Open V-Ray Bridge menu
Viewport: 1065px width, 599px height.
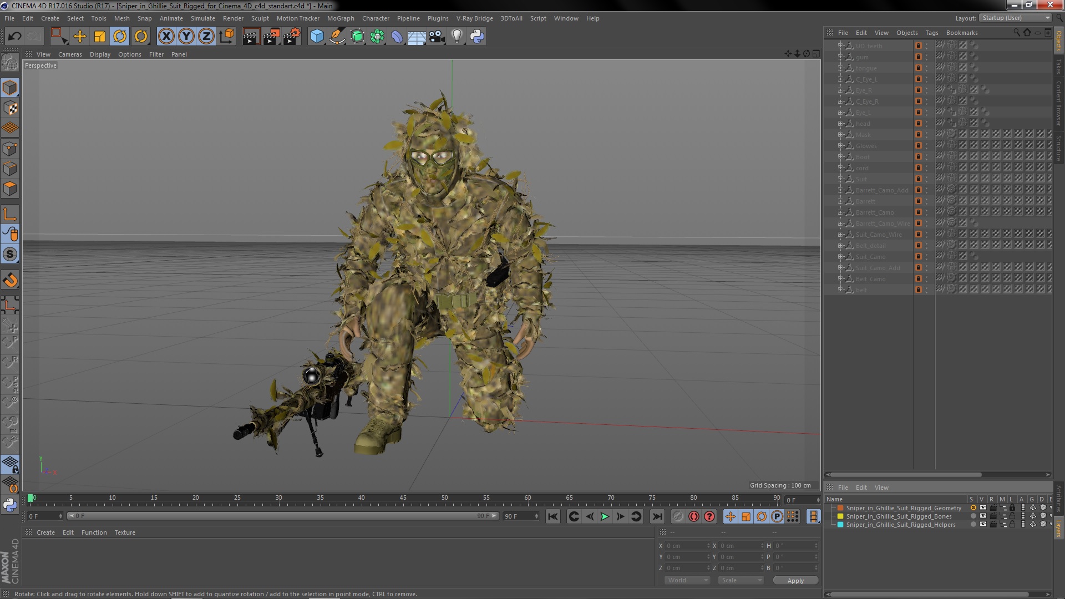tap(474, 18)
